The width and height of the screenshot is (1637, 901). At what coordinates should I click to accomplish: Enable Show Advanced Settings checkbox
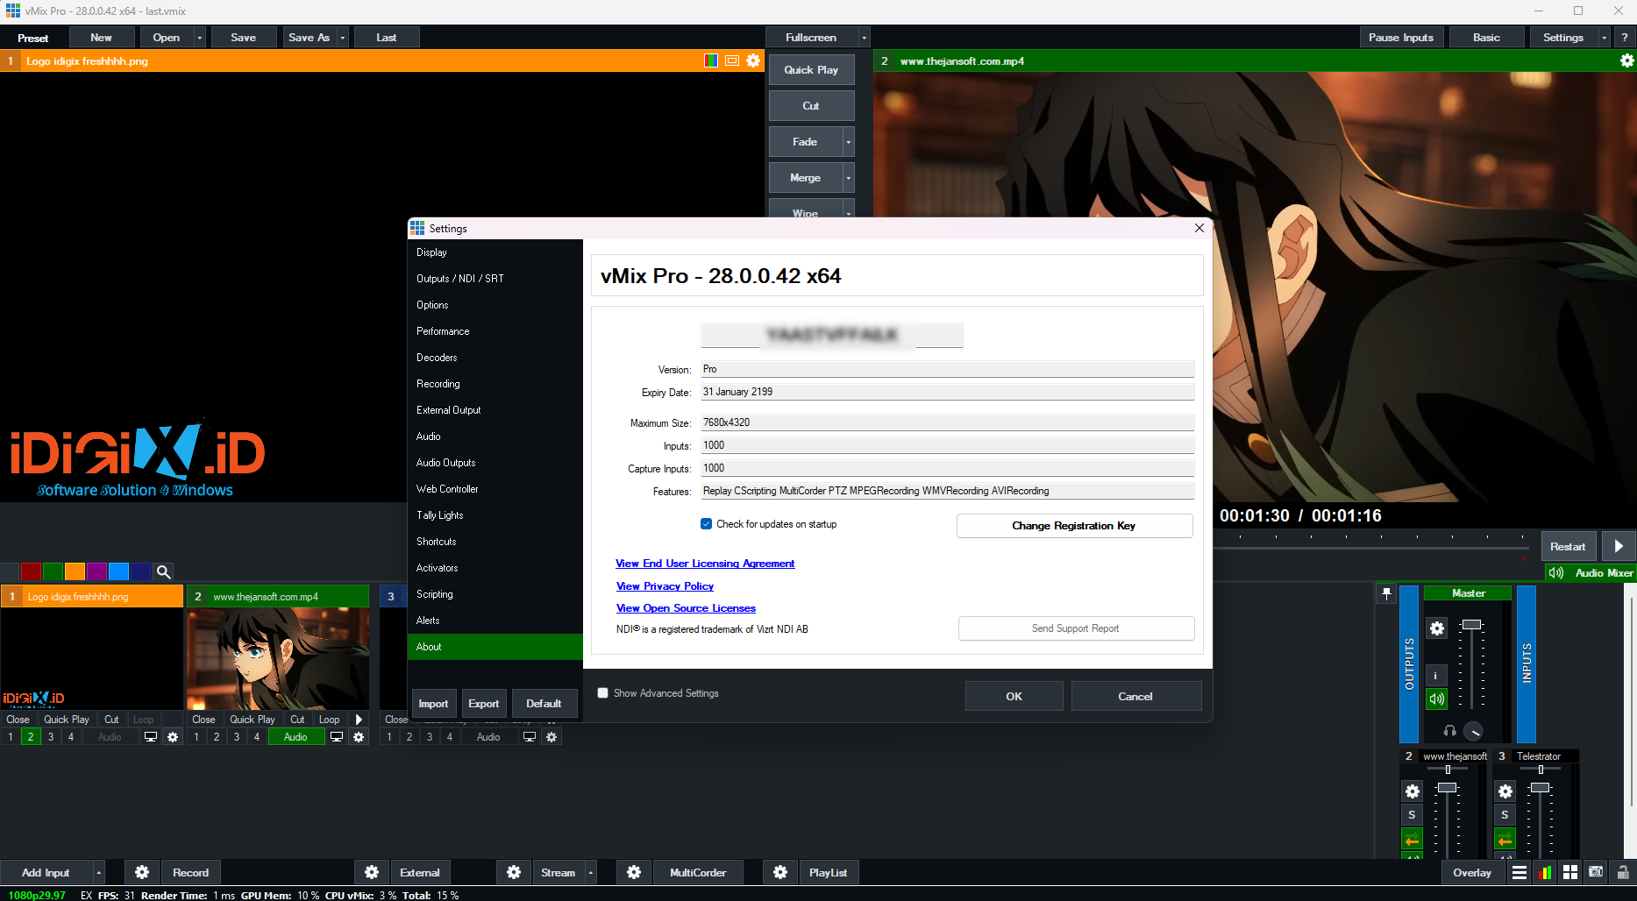pos(602,692)
